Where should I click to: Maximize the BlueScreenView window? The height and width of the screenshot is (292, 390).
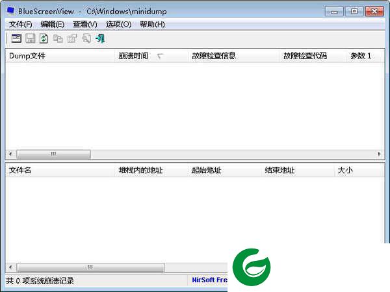(354, 12)
